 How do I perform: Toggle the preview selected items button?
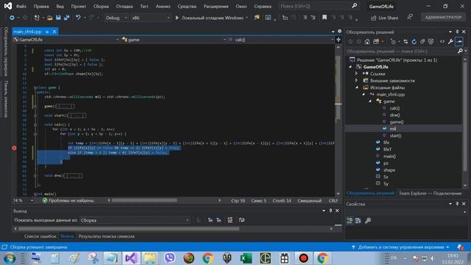coord(459,42)
